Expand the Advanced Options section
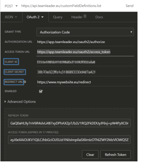 pyautogui.click(x=20, y=102)
